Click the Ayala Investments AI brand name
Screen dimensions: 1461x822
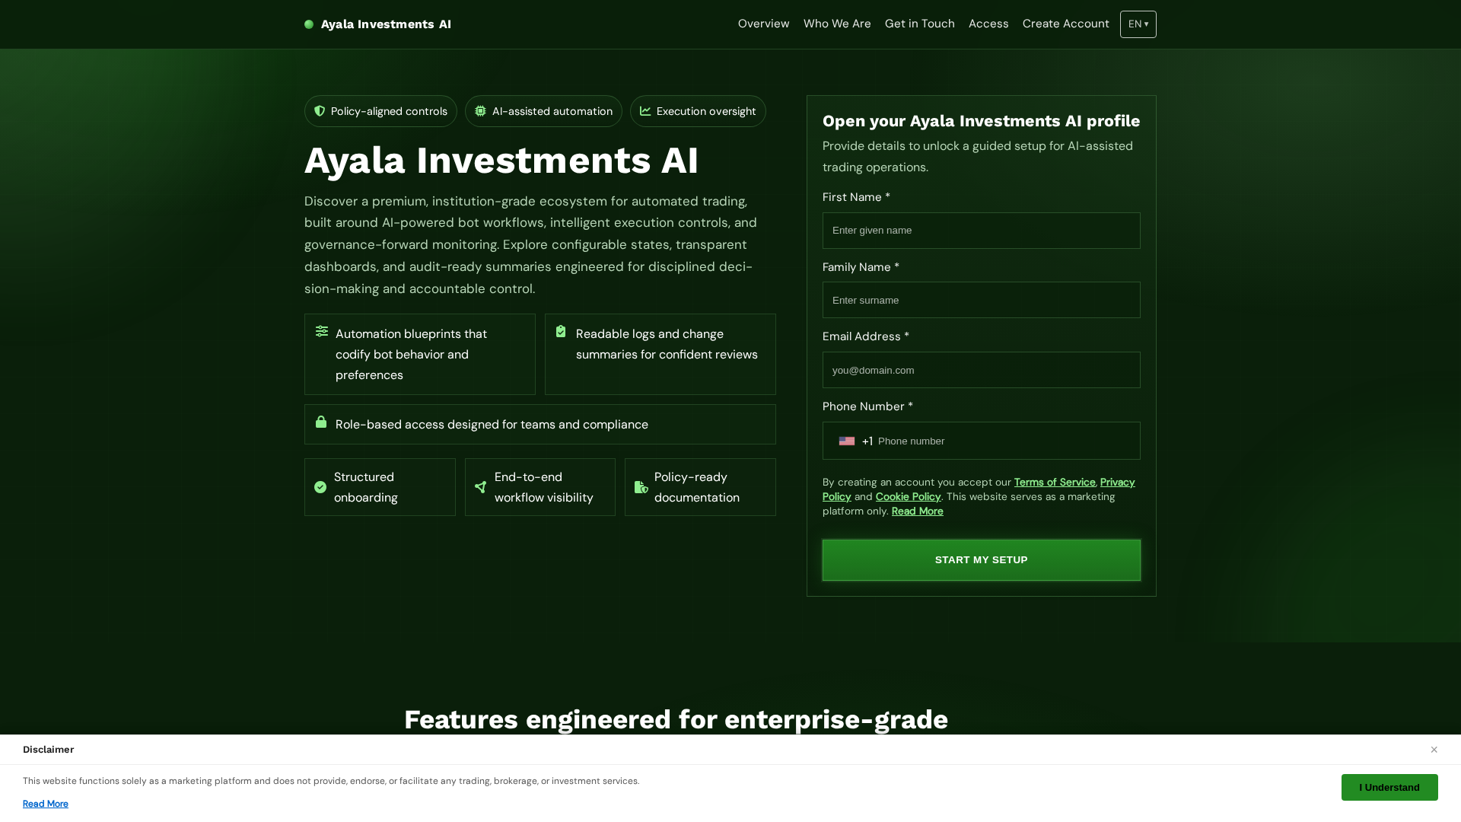pyautogui.click(x=386, y=24)
